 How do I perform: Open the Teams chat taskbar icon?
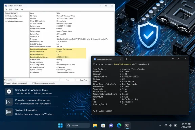(111, 125)
